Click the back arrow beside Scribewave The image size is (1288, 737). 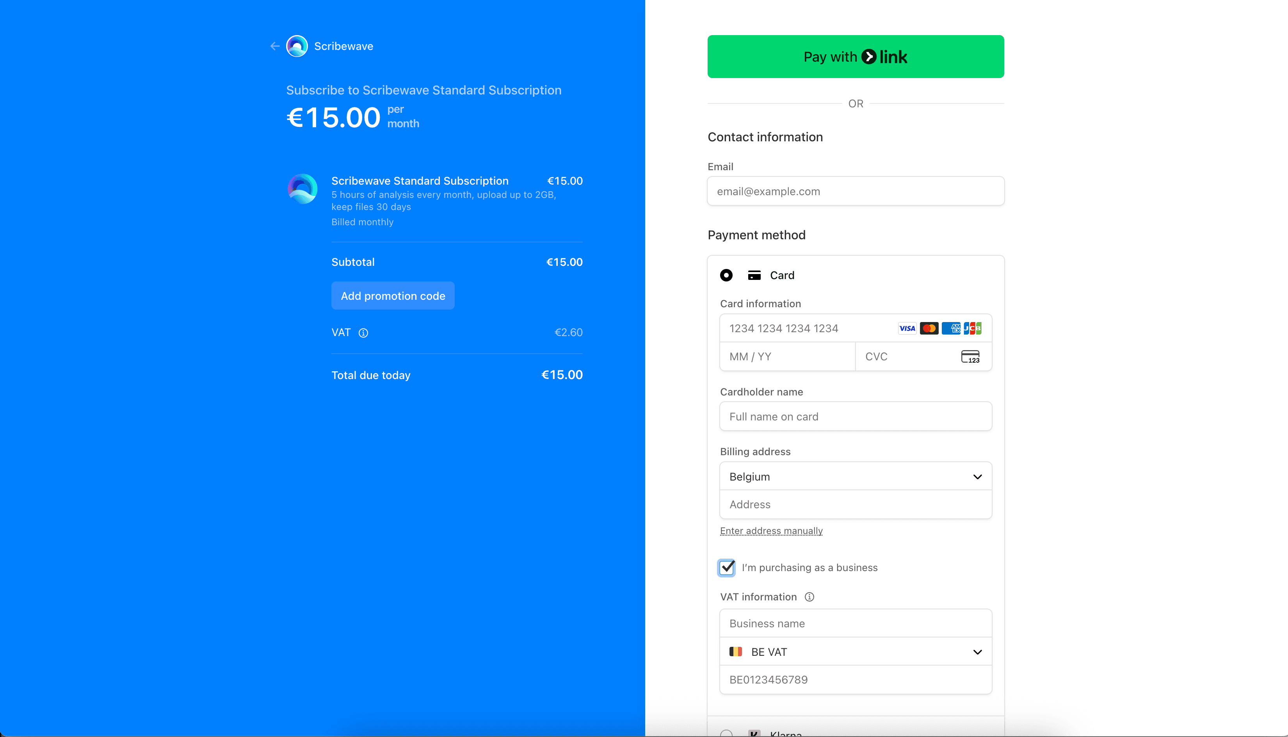274,46
